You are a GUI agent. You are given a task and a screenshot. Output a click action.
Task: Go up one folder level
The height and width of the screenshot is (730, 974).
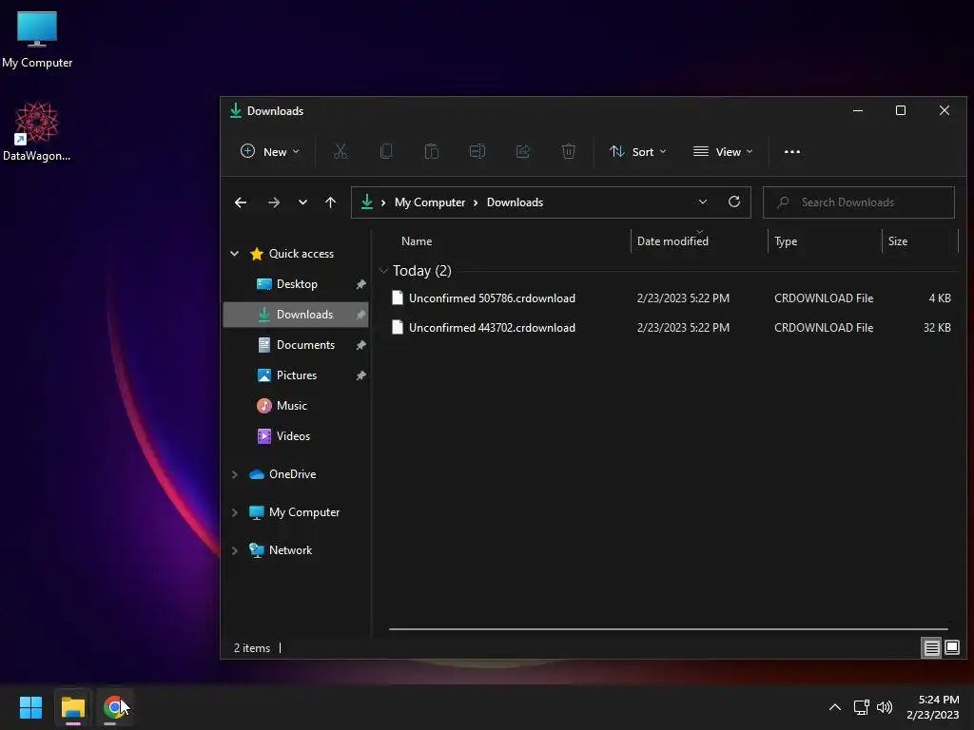(330, 202)
